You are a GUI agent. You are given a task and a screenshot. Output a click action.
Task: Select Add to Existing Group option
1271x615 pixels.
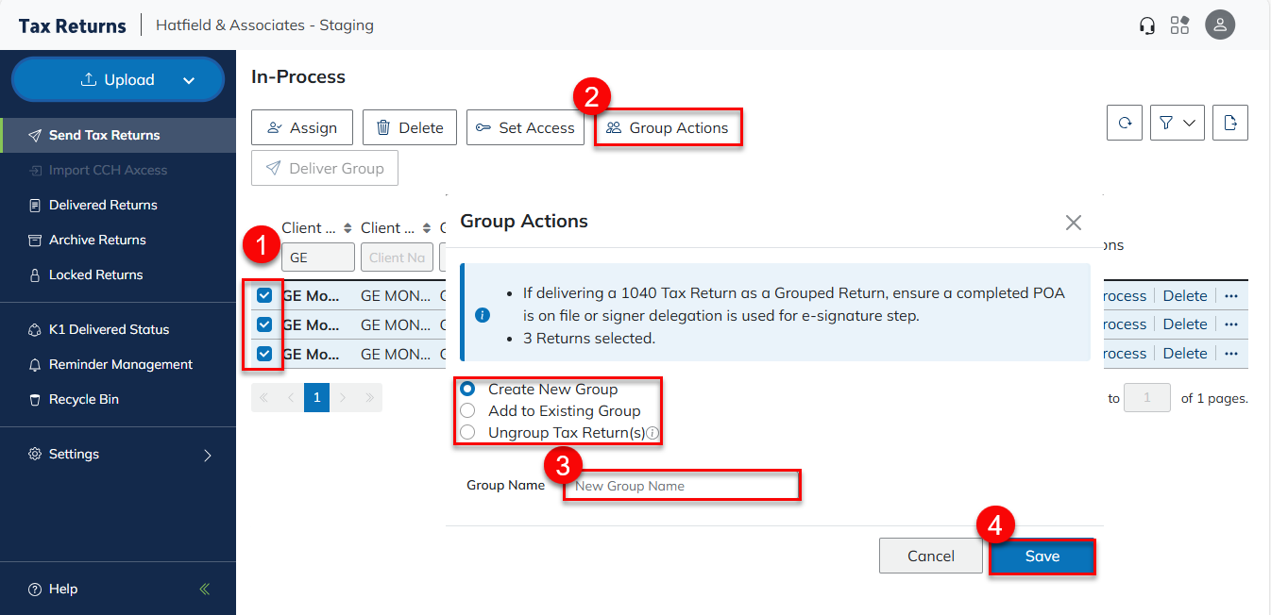point(467,411)
